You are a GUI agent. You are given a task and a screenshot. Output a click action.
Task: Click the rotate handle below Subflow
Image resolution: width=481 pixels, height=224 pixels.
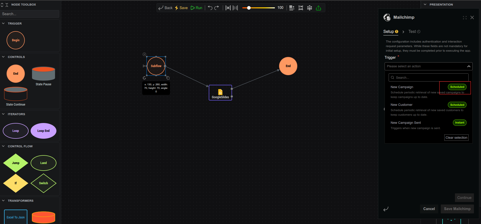click(x=144, y=78)
